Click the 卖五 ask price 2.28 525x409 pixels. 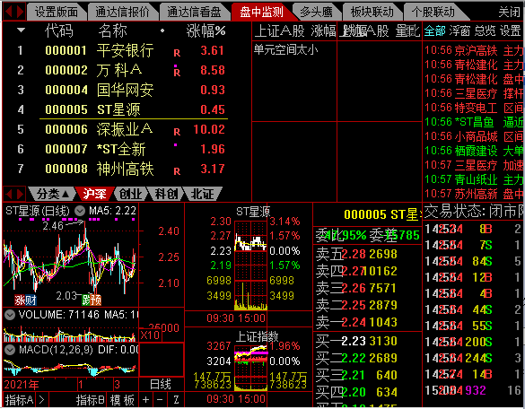coord(354,255)
